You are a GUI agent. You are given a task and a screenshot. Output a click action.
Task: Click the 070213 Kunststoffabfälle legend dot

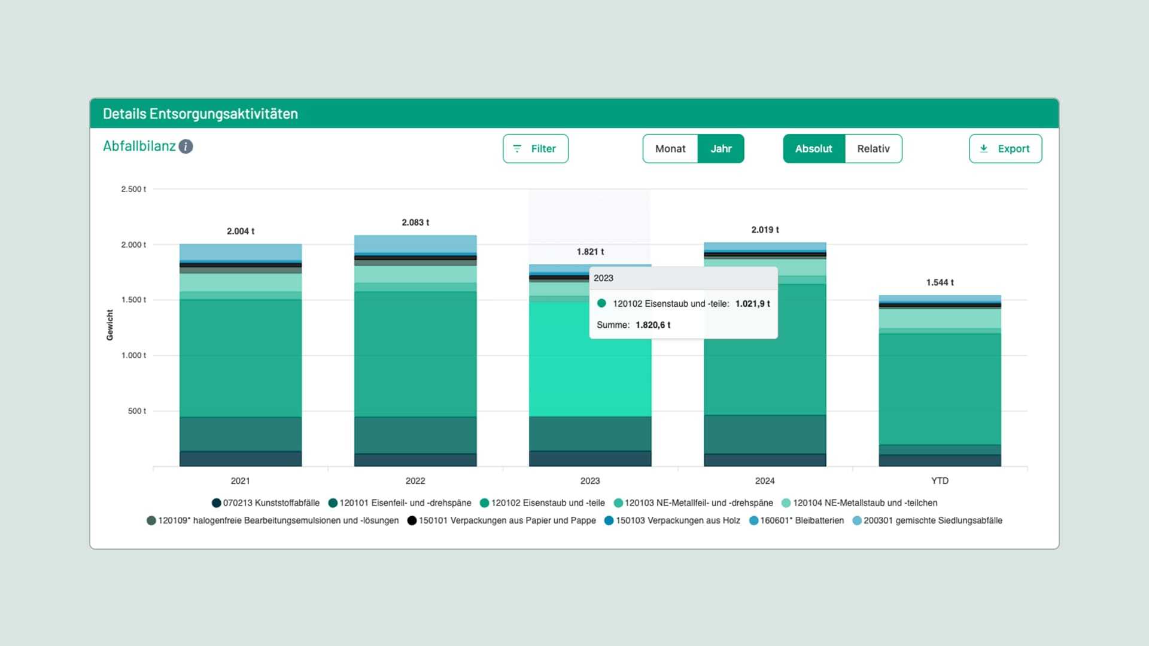coord(216,503)
